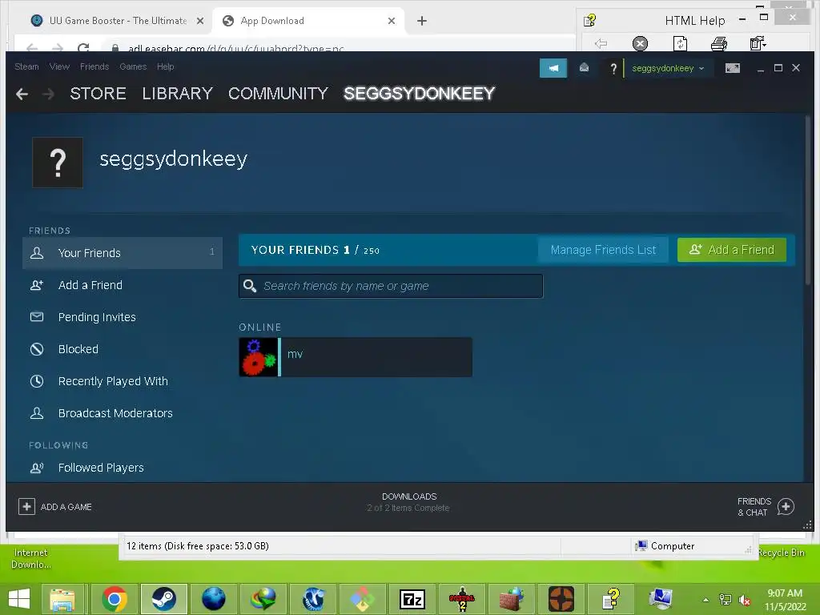This screenshot has height=615, width=820.
Task: Click ADD A GAME button
Action: 55,507
